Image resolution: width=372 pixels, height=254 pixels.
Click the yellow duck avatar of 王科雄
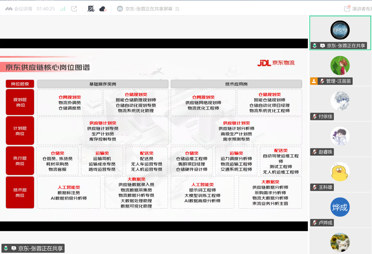pyautogui.click(x=340, y=172)
